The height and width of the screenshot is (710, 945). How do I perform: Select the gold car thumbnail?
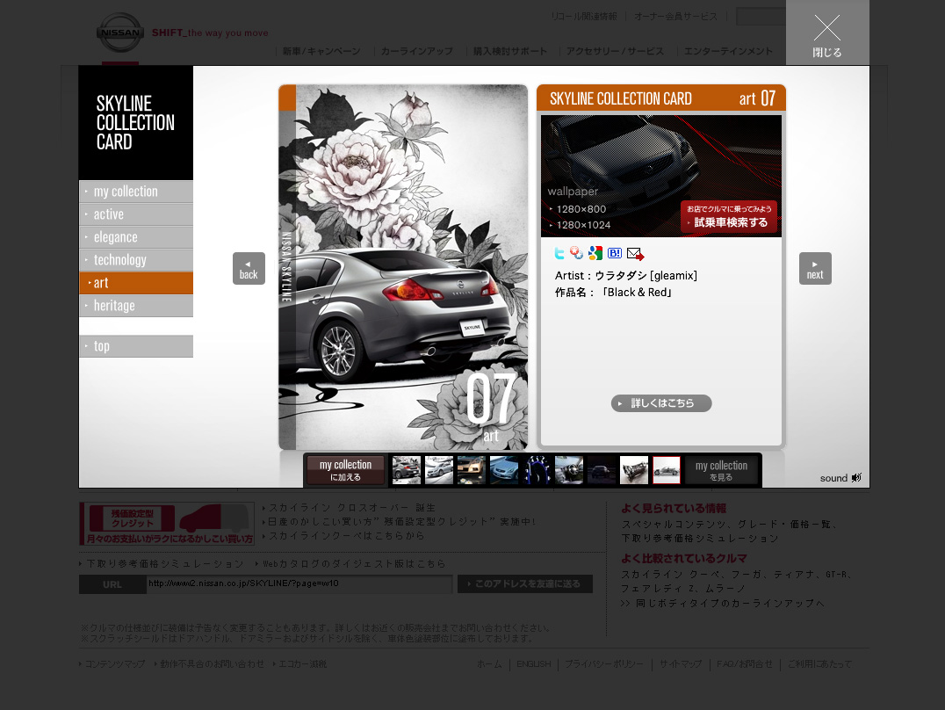[472, 470]
